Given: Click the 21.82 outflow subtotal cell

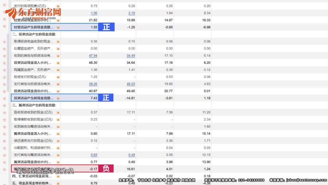Looking at the screenshot, I should (93, 20).
